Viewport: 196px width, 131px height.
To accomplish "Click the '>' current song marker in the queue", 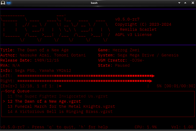I will pyautogui.click(x=4, y=101).
